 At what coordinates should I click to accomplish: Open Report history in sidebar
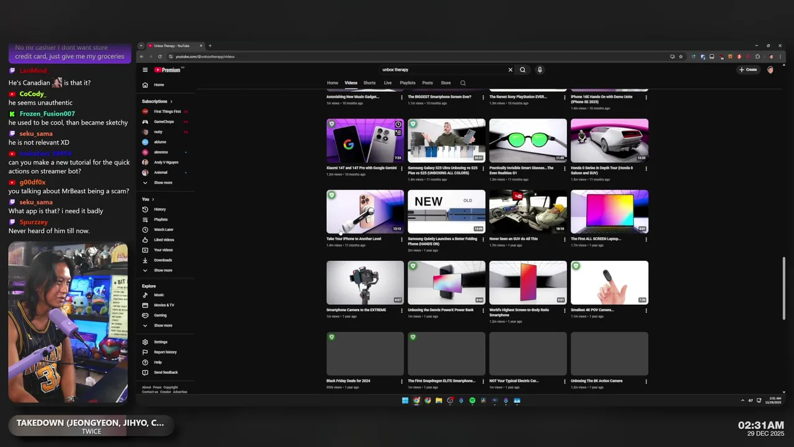click(x=165, y=352)
